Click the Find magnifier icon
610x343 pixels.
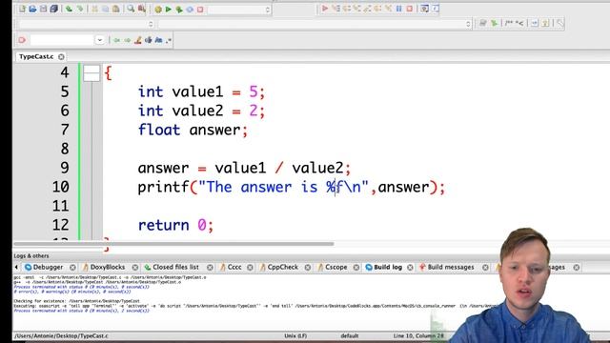131,9
